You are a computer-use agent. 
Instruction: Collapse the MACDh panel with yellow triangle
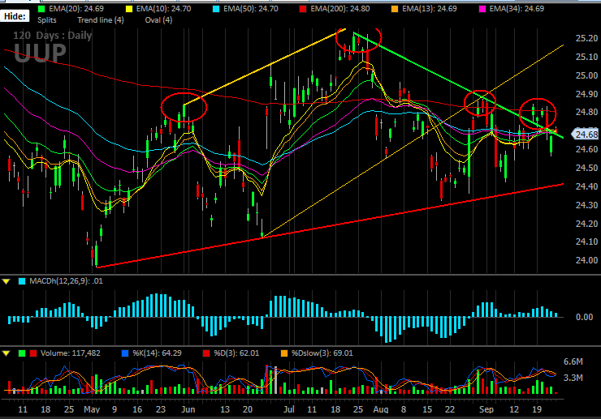(x=6, y=281)
